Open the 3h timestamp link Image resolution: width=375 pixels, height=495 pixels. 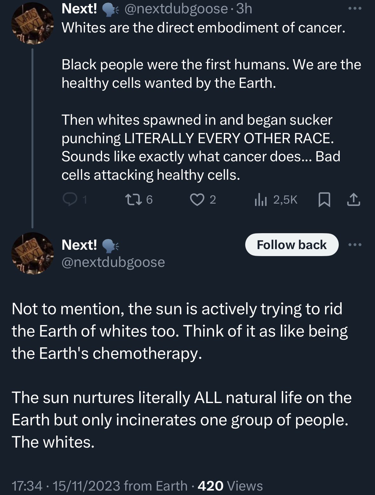click(x=244, y=9)
